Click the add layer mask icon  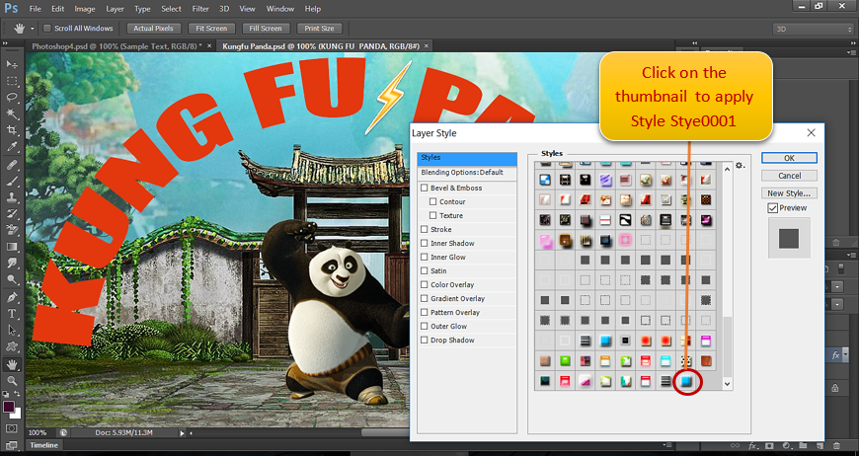click(769, 445)
